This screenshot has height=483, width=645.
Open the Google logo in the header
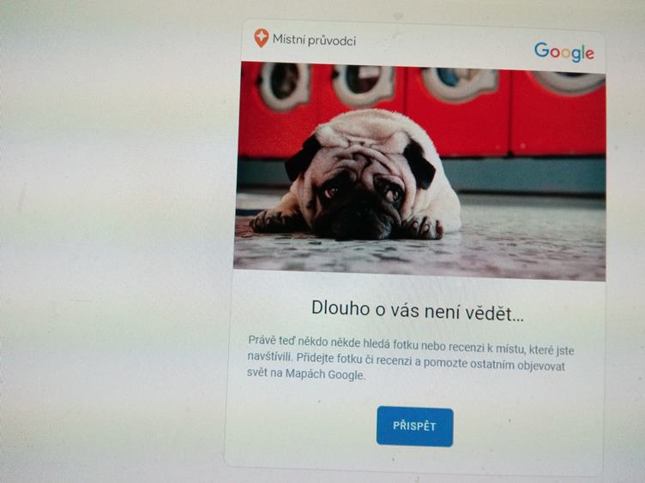tap(564, 51)
